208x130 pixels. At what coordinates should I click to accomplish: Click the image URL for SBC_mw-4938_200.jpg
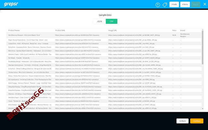pos(131,44)
